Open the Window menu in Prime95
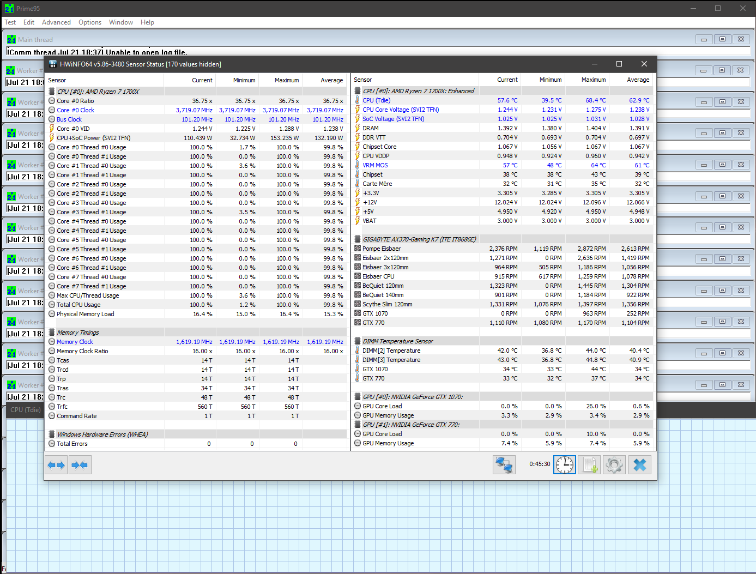The height and width of the screenshot is (574, 756). (x=121, y=22)
